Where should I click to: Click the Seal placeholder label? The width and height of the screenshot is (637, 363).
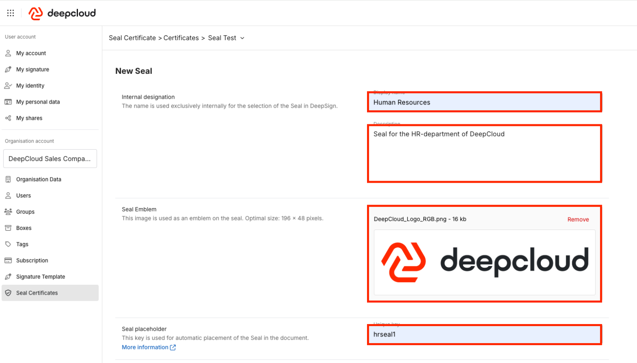(x=144, y=329)
